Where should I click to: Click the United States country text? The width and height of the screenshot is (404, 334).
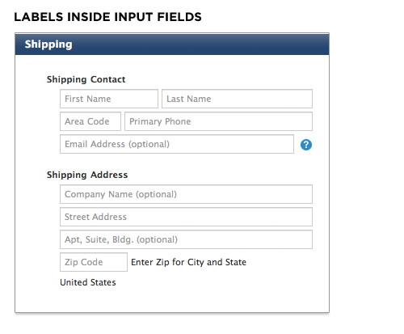point(88,282)
